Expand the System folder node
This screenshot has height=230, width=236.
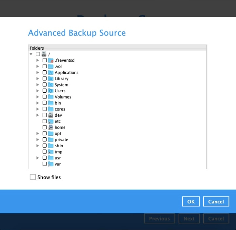(38, 85)
